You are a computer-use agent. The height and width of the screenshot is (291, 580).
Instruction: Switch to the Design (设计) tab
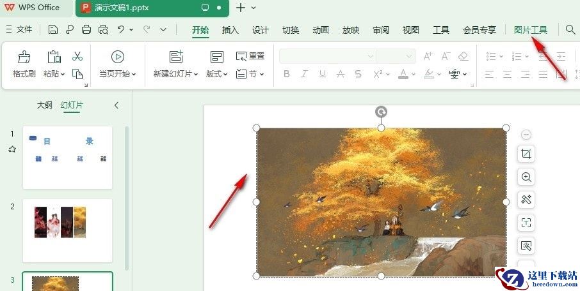[261, 30]
